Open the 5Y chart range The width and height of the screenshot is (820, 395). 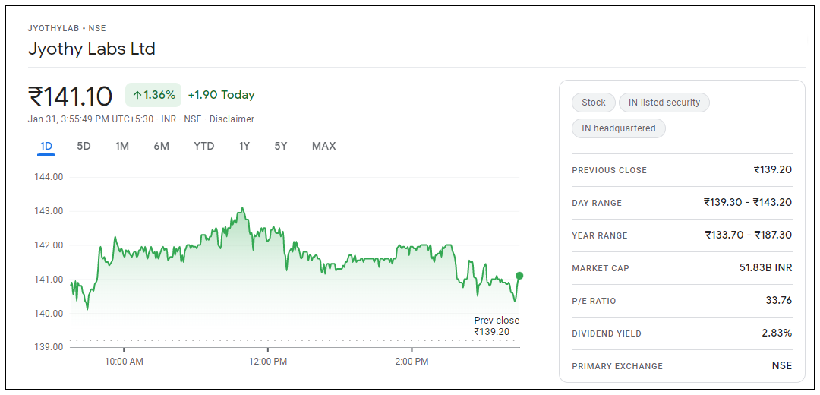coord(281,146)
